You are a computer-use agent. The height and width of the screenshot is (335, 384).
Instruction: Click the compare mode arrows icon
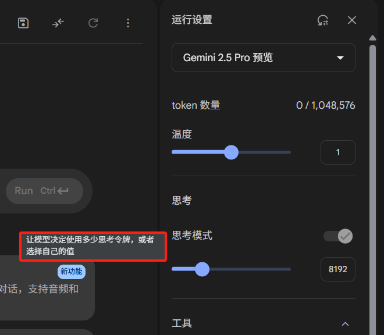pos(58,23)
